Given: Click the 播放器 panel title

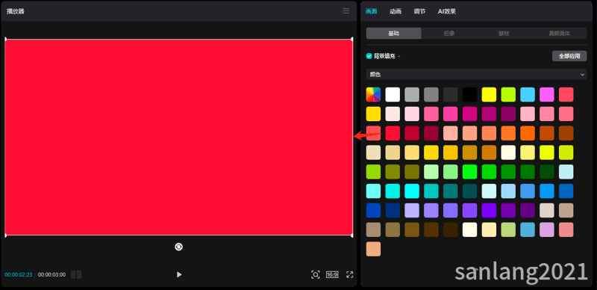Looking at the screenshot, I should coord(16,11).
